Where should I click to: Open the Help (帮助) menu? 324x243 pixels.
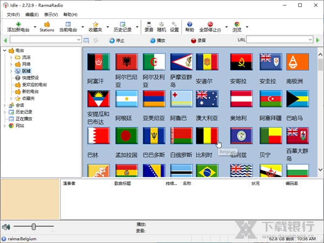70,14
